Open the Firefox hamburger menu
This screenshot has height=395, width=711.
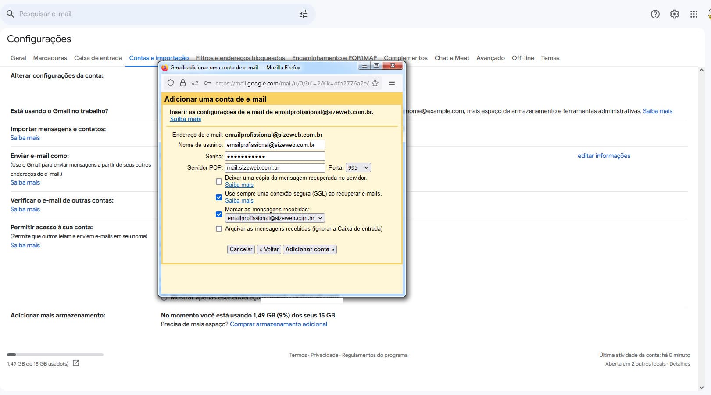392,83
